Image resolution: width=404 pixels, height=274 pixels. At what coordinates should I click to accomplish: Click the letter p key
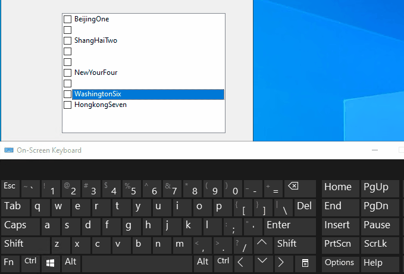pos(223,207)
